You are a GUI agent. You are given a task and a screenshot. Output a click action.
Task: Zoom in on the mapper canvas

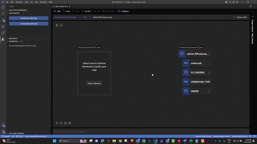point(61,123)
